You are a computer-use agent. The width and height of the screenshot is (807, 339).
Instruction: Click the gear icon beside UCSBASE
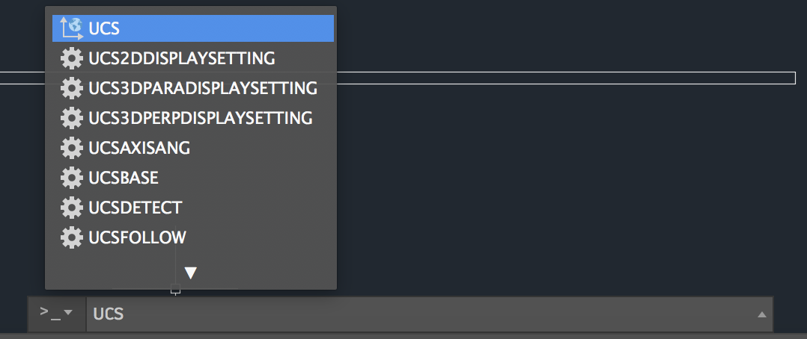(x=72, y=178)
